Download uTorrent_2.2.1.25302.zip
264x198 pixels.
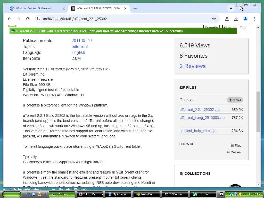click(x=199, y=110)
